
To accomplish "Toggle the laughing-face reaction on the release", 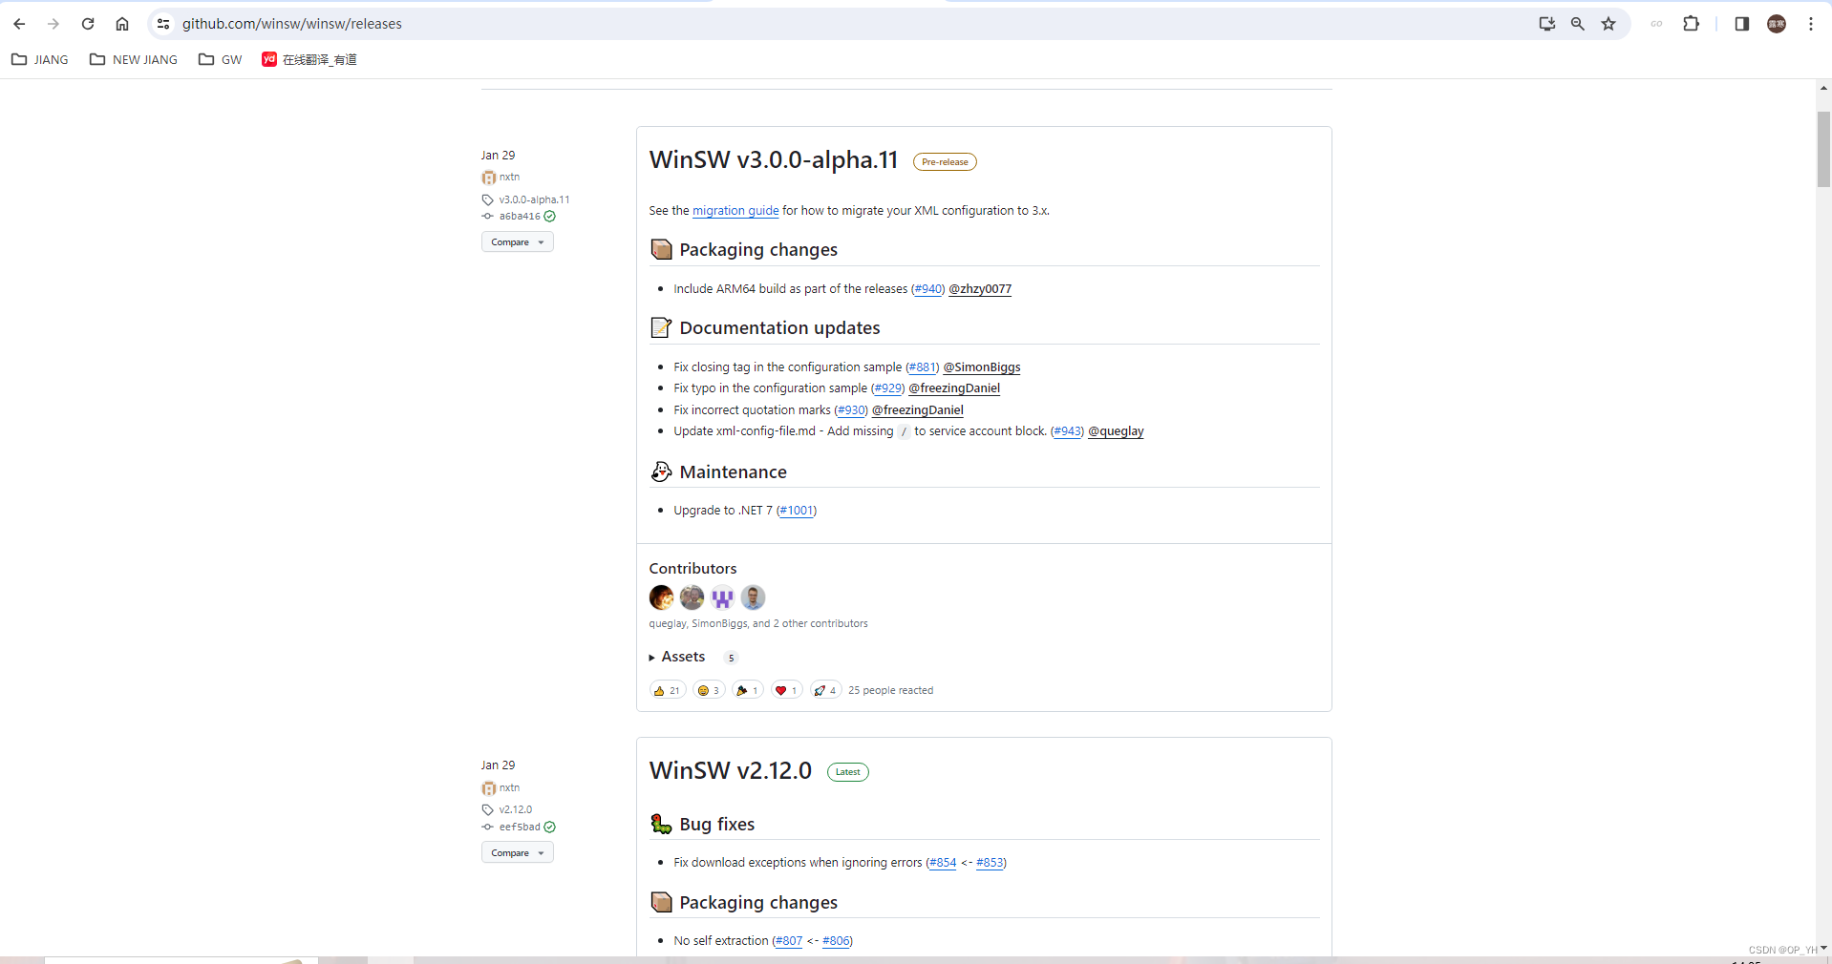I will coord(707,690).
